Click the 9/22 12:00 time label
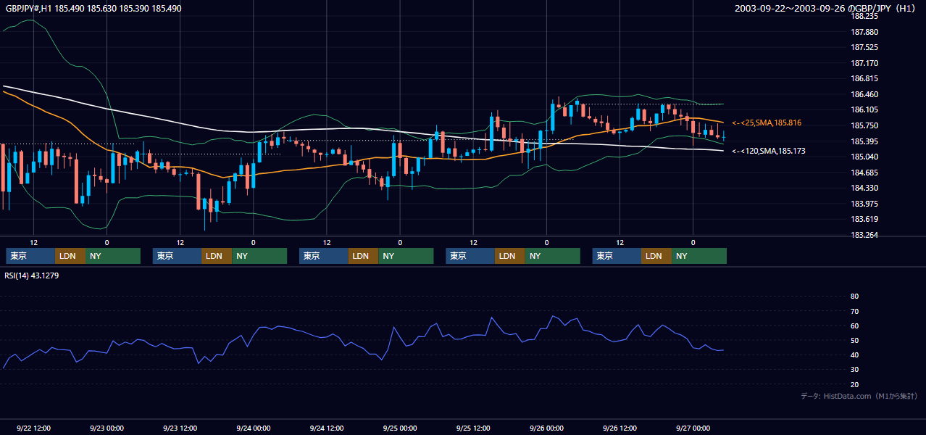 33,428
